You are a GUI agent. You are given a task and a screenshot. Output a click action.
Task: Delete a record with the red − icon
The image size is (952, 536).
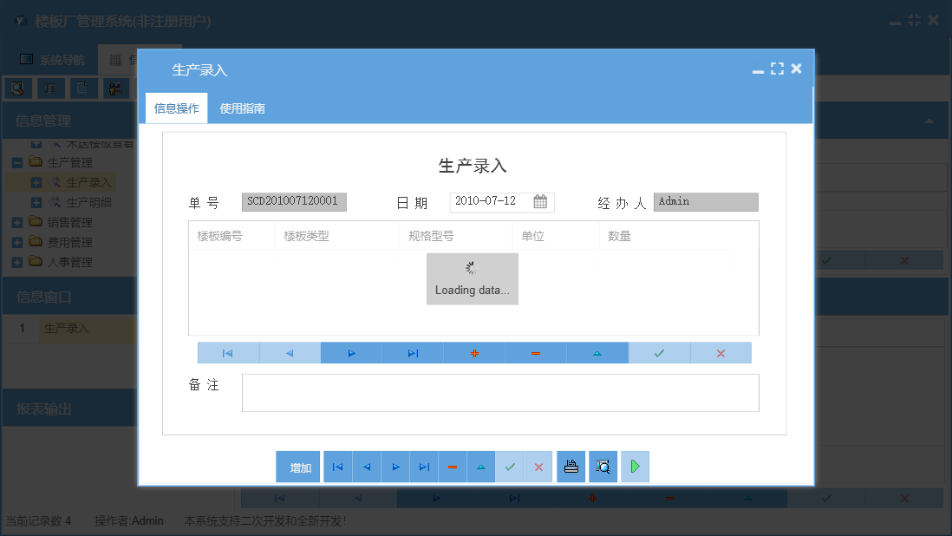coord(537,353)
